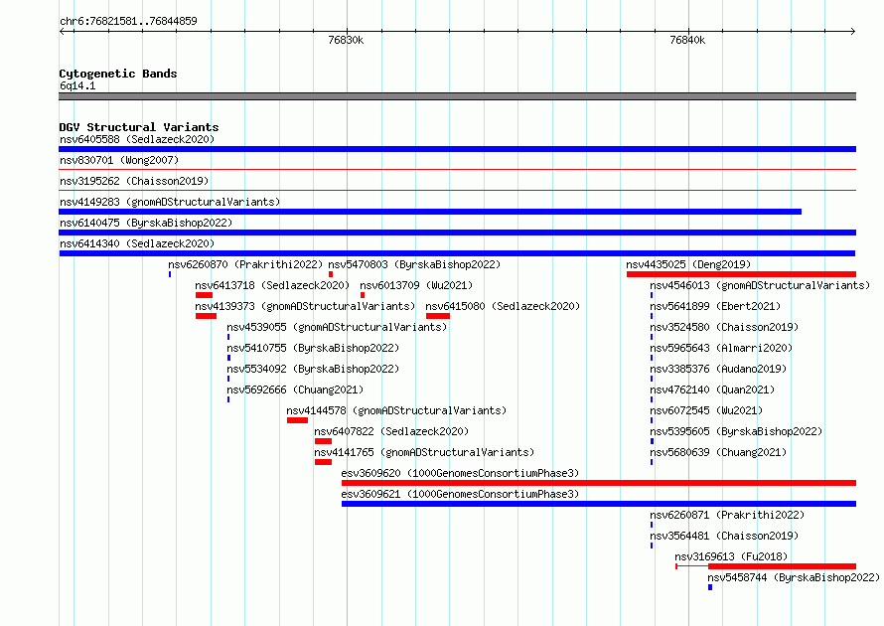Image resolution: width=884 pixels, height=626 pixels.
Task: Click the nsv6140475 (ByrskaBishop2022) label
Action: point(146,223)
